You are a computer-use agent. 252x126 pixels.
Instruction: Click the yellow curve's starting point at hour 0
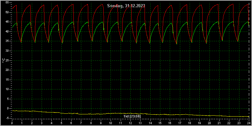tap(12, 111)
